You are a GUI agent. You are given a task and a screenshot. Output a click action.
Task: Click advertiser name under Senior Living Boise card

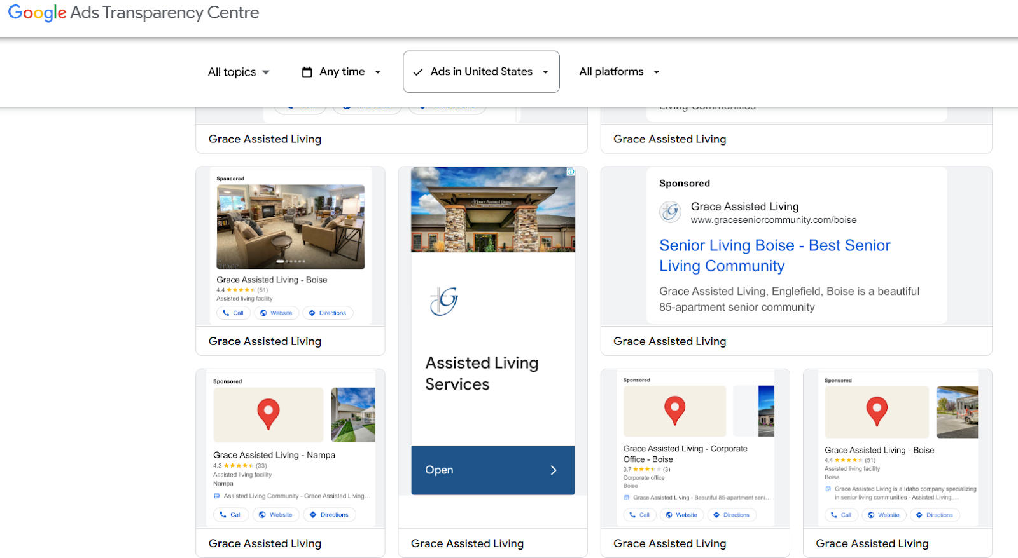point(669,341)
